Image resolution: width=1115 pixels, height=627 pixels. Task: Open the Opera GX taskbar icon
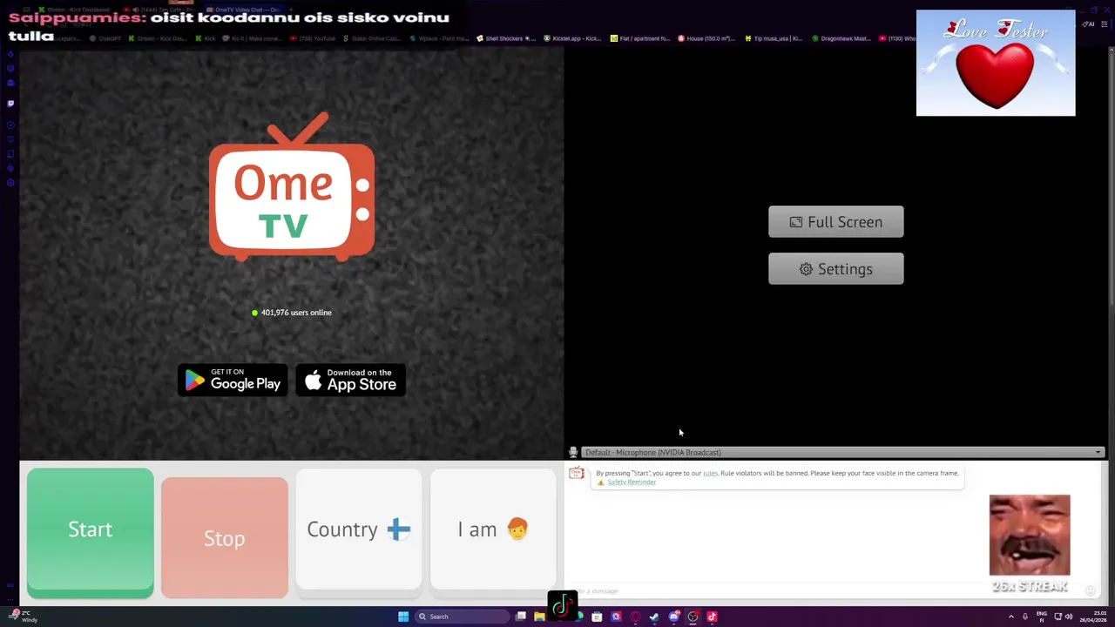coord(635,617)
